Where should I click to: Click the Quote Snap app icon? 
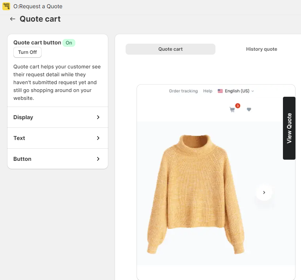6,6
